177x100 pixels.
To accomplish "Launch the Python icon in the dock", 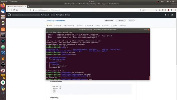I will tap(3, 88).
